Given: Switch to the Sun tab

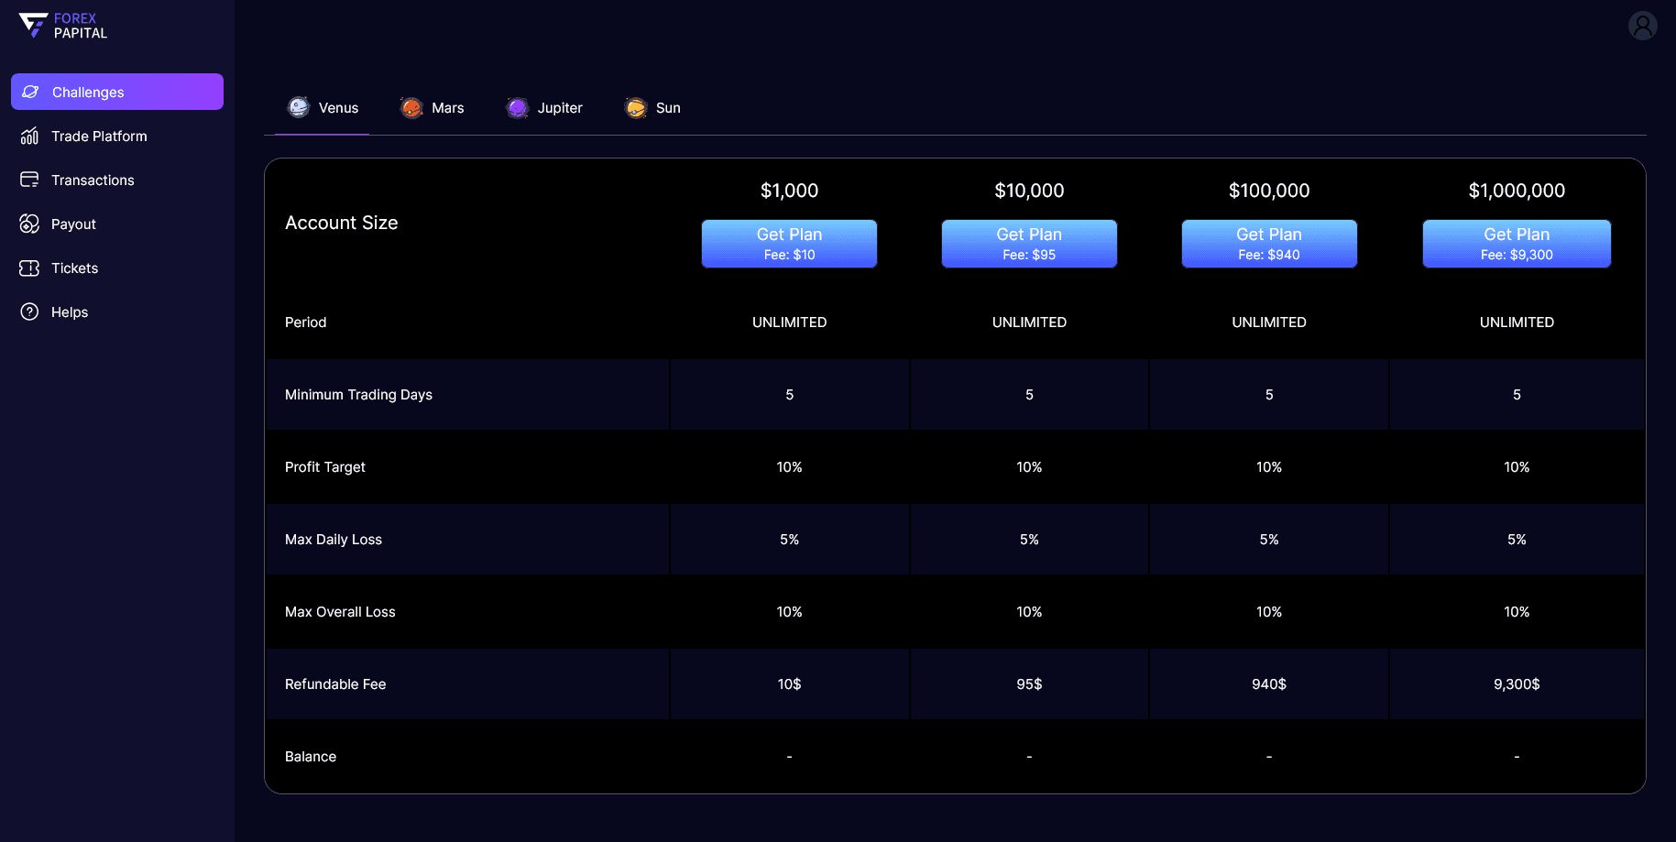Looking at the screenshot, I should point(652,108).
